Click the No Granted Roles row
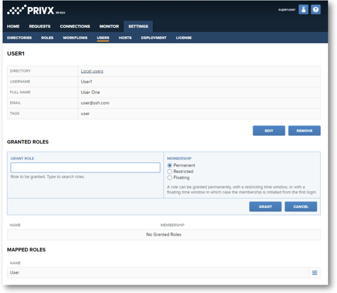The image size is (337, 293). coord(164,235)
